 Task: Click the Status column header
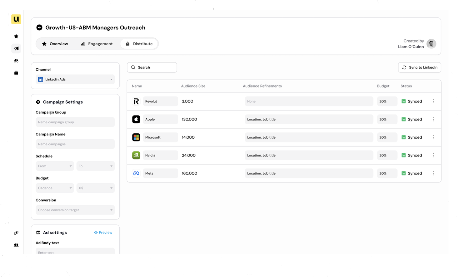[406, 86]
